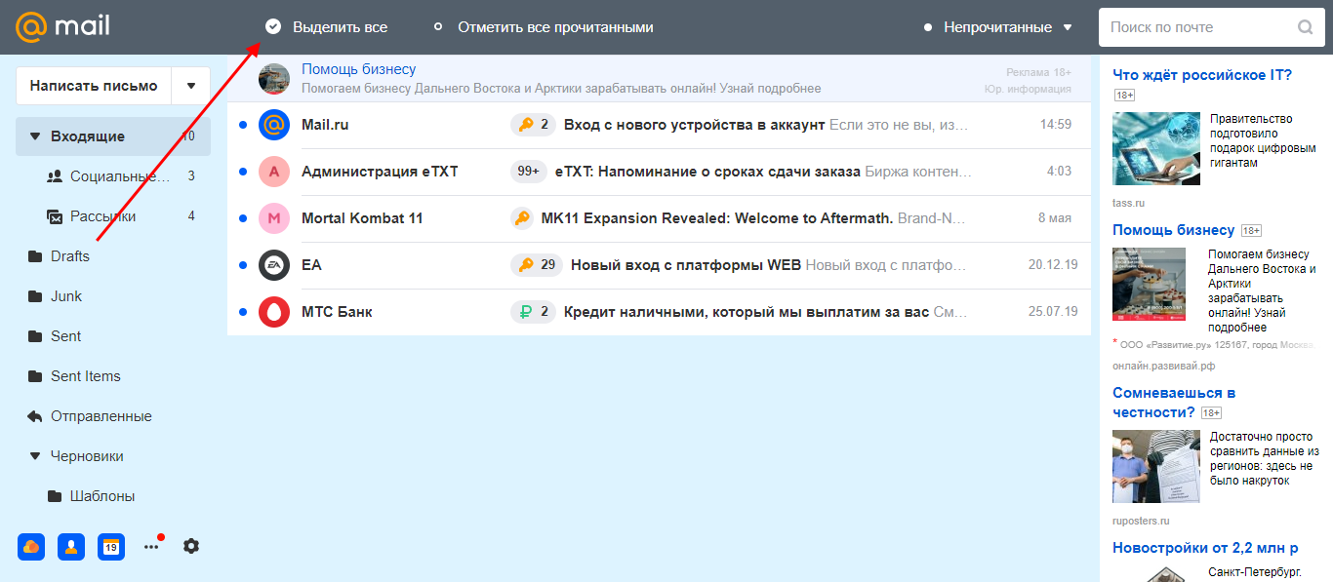Open the settings gear icon

coord(191,546)
